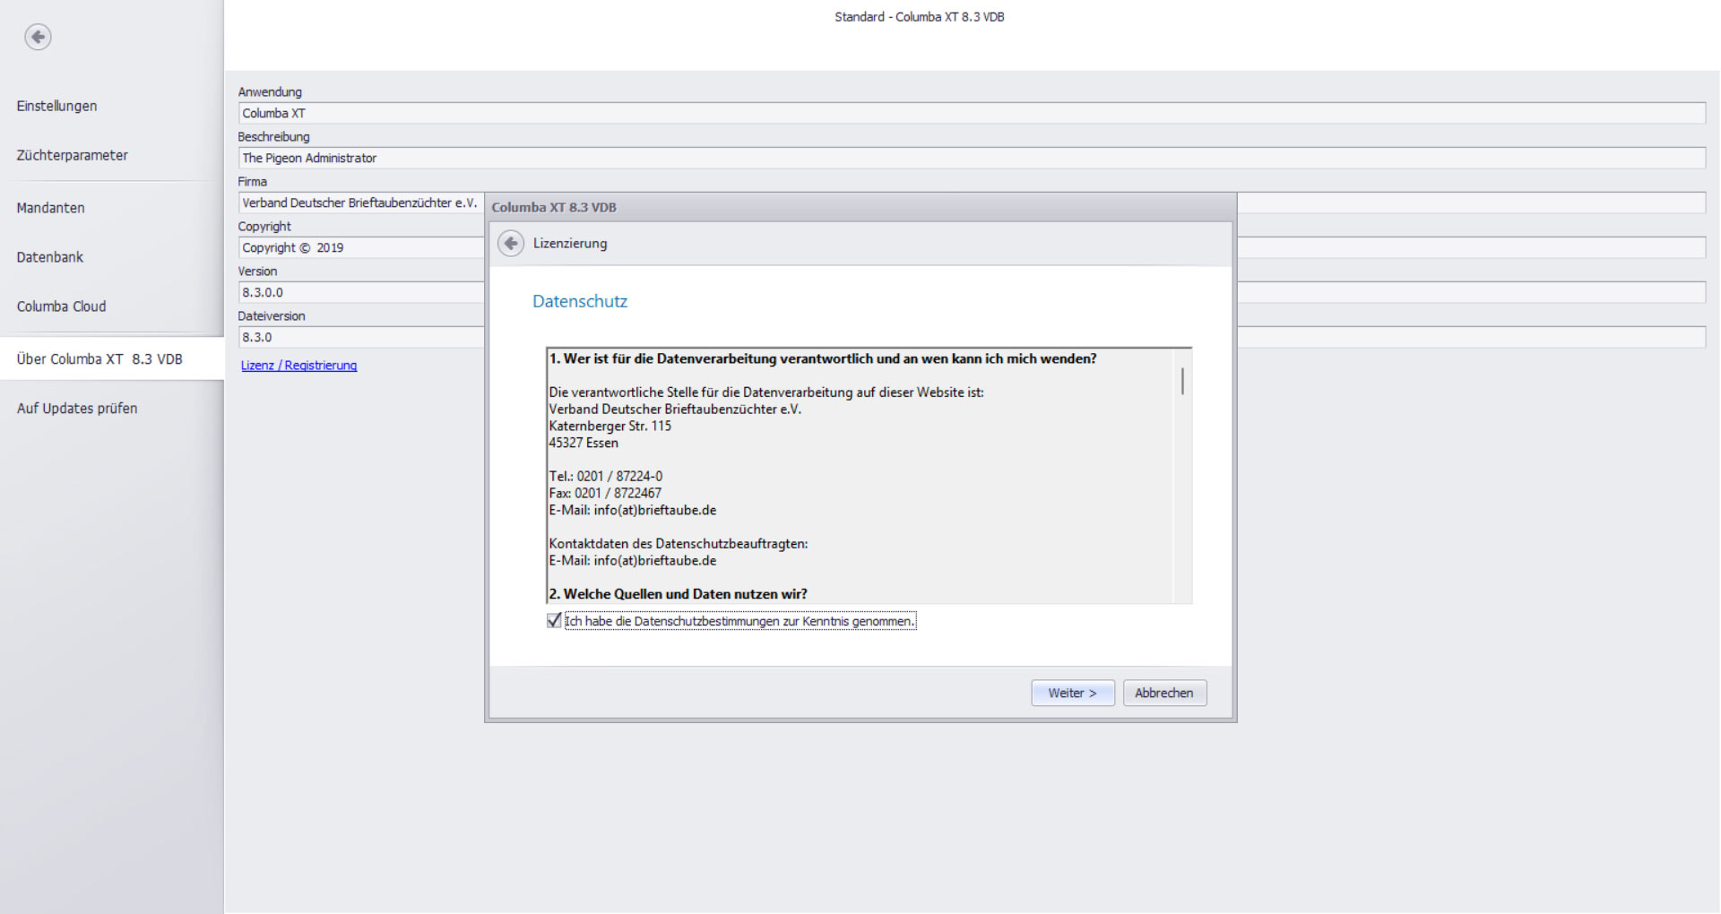1721x914 pixels.
Task: Select Über Columba XT 8.3 VDB
Action: coord(99,359)
